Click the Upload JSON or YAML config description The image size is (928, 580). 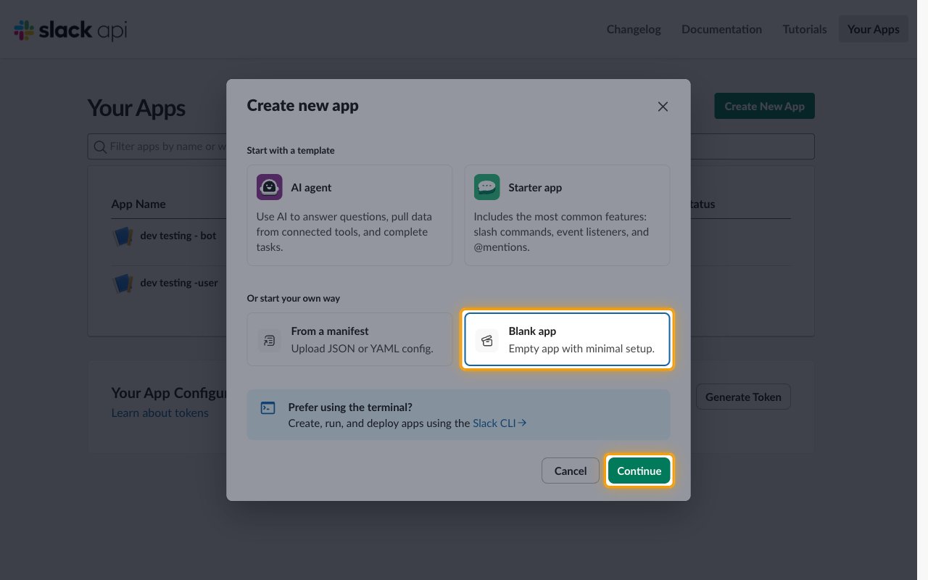click(362, 349)
